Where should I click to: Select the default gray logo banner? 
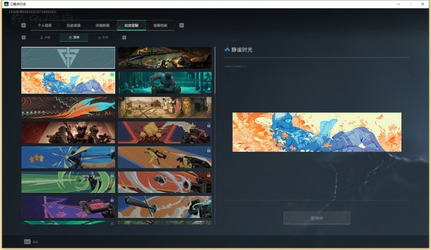68,58
